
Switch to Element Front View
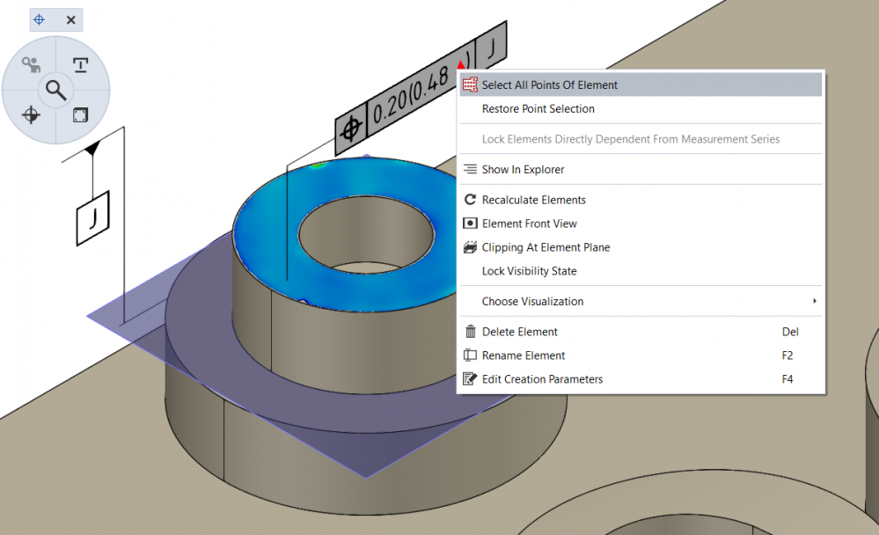click(529, 224)
